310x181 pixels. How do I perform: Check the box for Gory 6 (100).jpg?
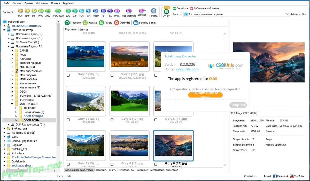click(112, 75)
